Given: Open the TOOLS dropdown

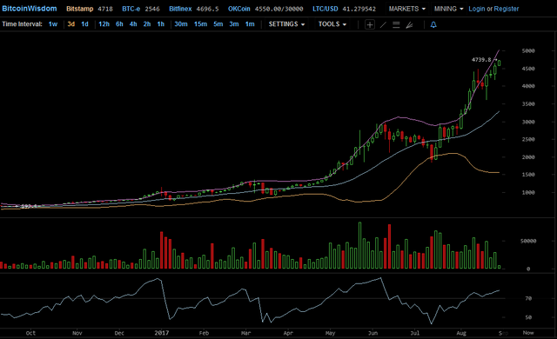Looking at the screenshot, I should click(x=332, y=24).
